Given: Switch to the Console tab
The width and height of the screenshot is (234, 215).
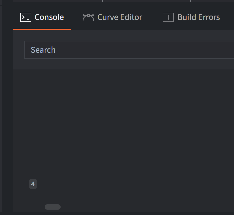Looking at the screenshot, I should point(42,17).
